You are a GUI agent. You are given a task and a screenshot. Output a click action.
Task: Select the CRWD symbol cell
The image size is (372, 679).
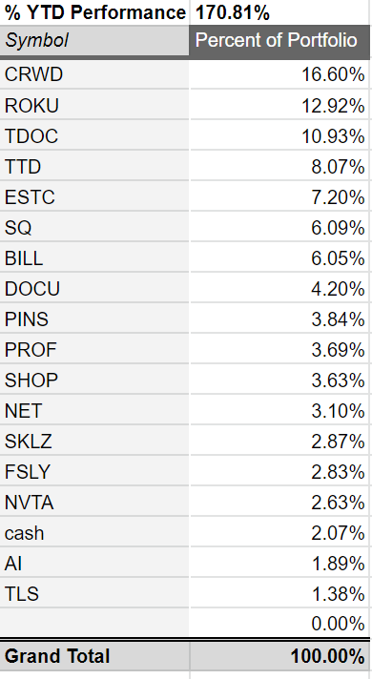pos(94,74)
